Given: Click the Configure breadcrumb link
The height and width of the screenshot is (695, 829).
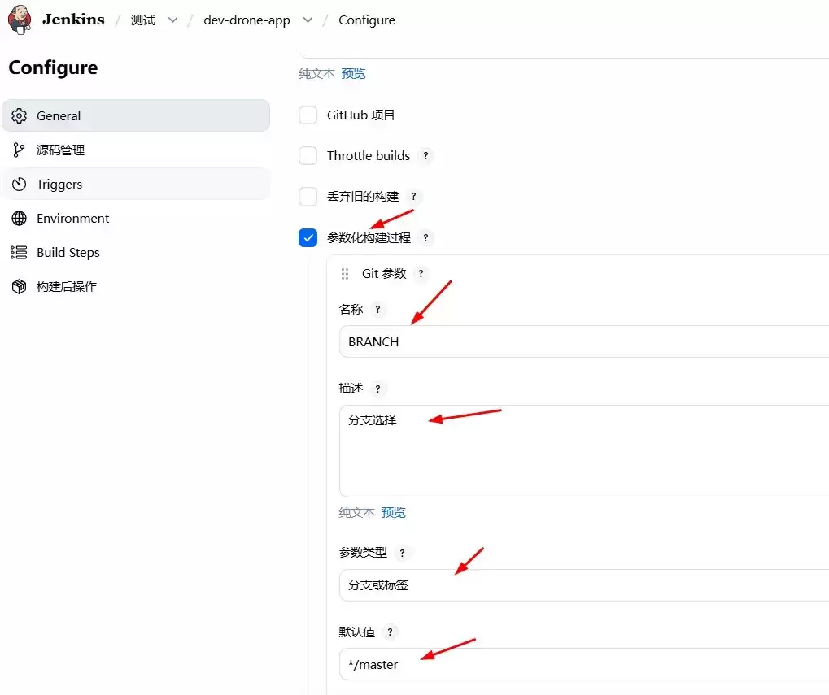Looking at the screenshot, I should 366,20.
